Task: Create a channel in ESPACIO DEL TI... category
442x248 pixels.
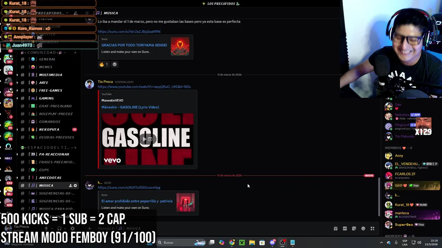Action: pos(75,147)
